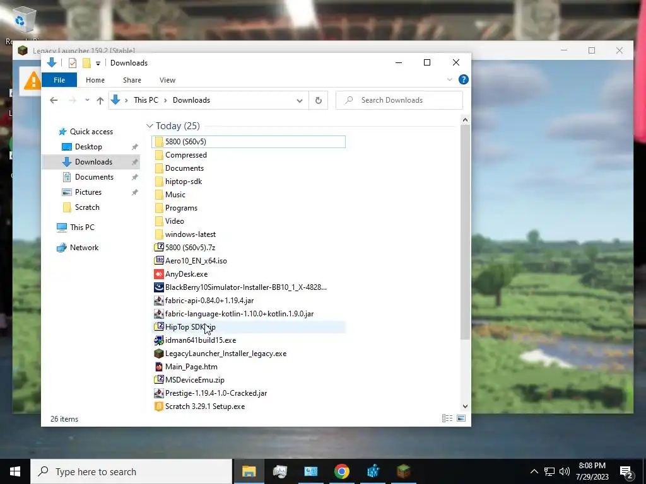Open the Home ribbon tab
646x484 pixels.
[95, 80]
